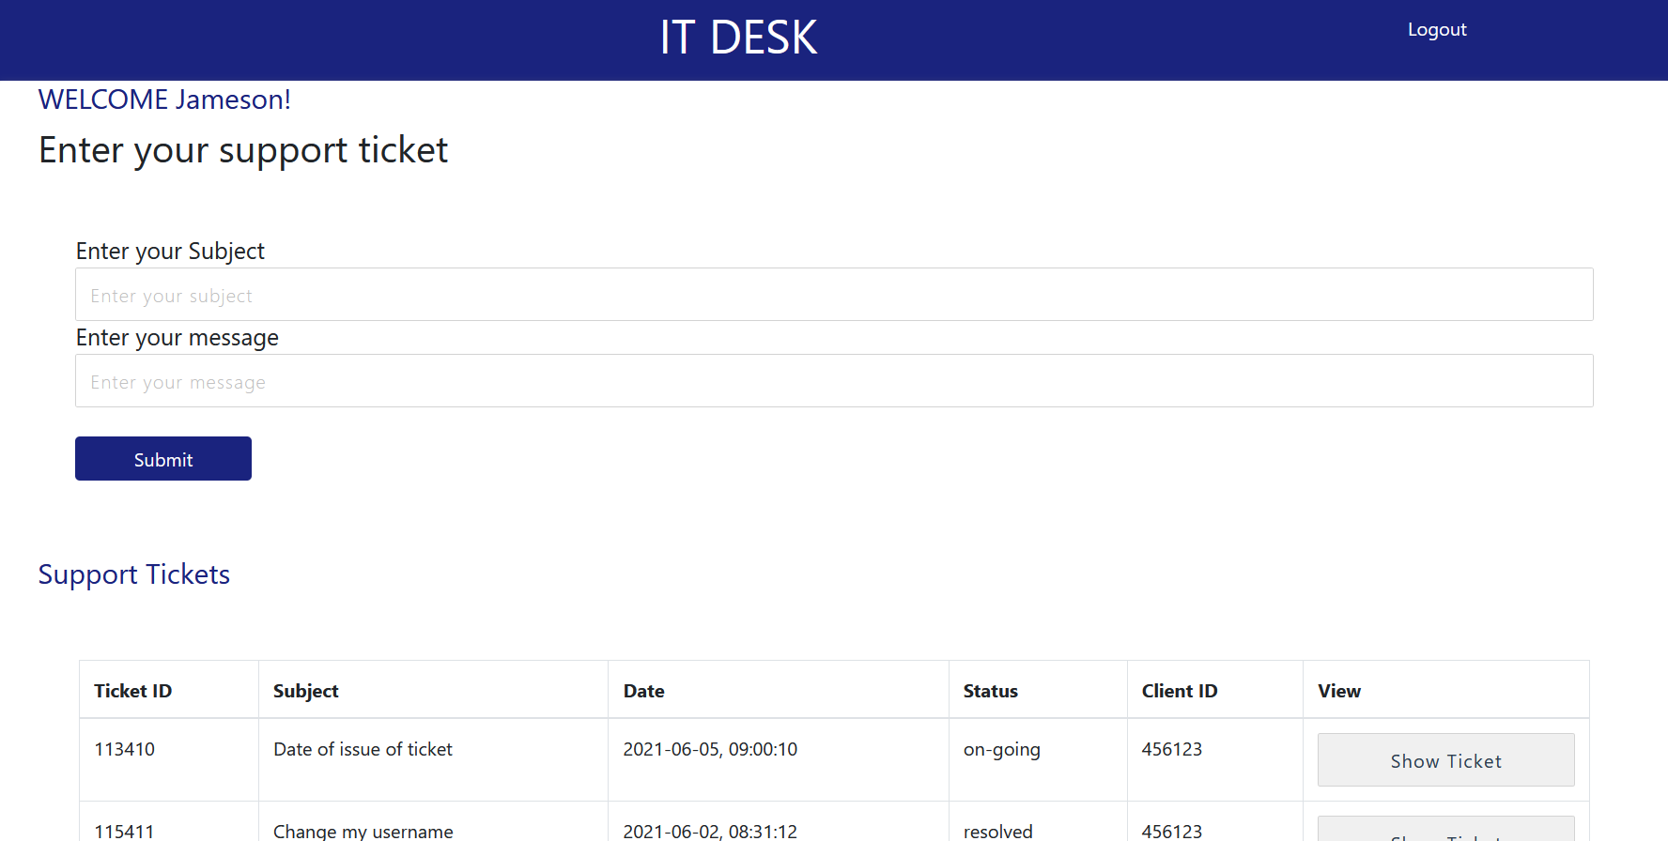Select date cell 2021-06-05, 09:00:10
Viewport: 1668px width, 841px height.
tap(710, 749)
